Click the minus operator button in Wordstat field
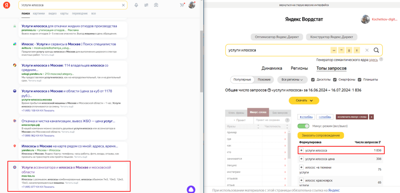400x193 pixels. pos(341,50)
